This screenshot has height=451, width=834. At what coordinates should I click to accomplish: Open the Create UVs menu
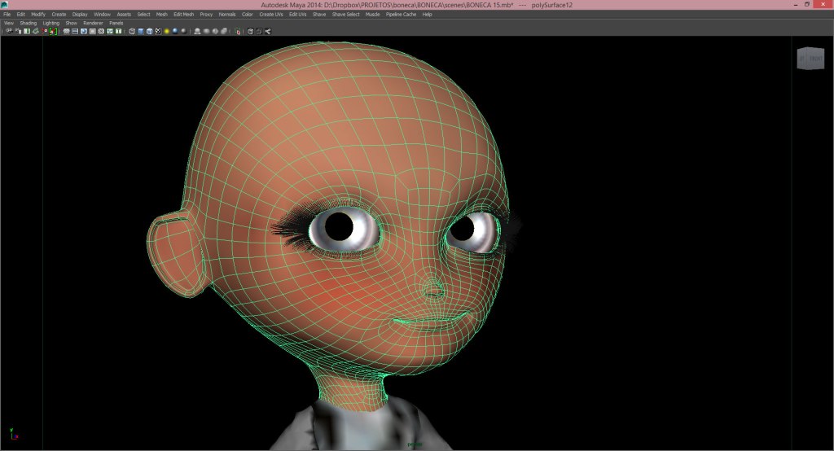click(273, 14)
